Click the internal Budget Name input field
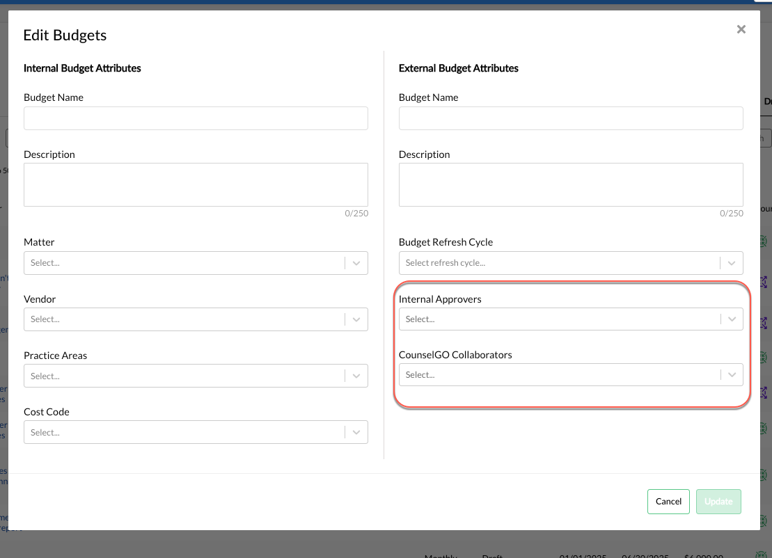Image resolution: width=772 pixels, height=558 pixels. 196,118
